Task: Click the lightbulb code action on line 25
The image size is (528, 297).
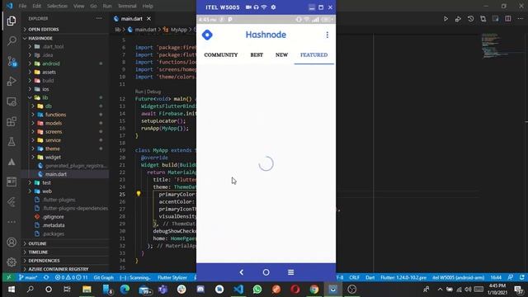Action: 139,194
